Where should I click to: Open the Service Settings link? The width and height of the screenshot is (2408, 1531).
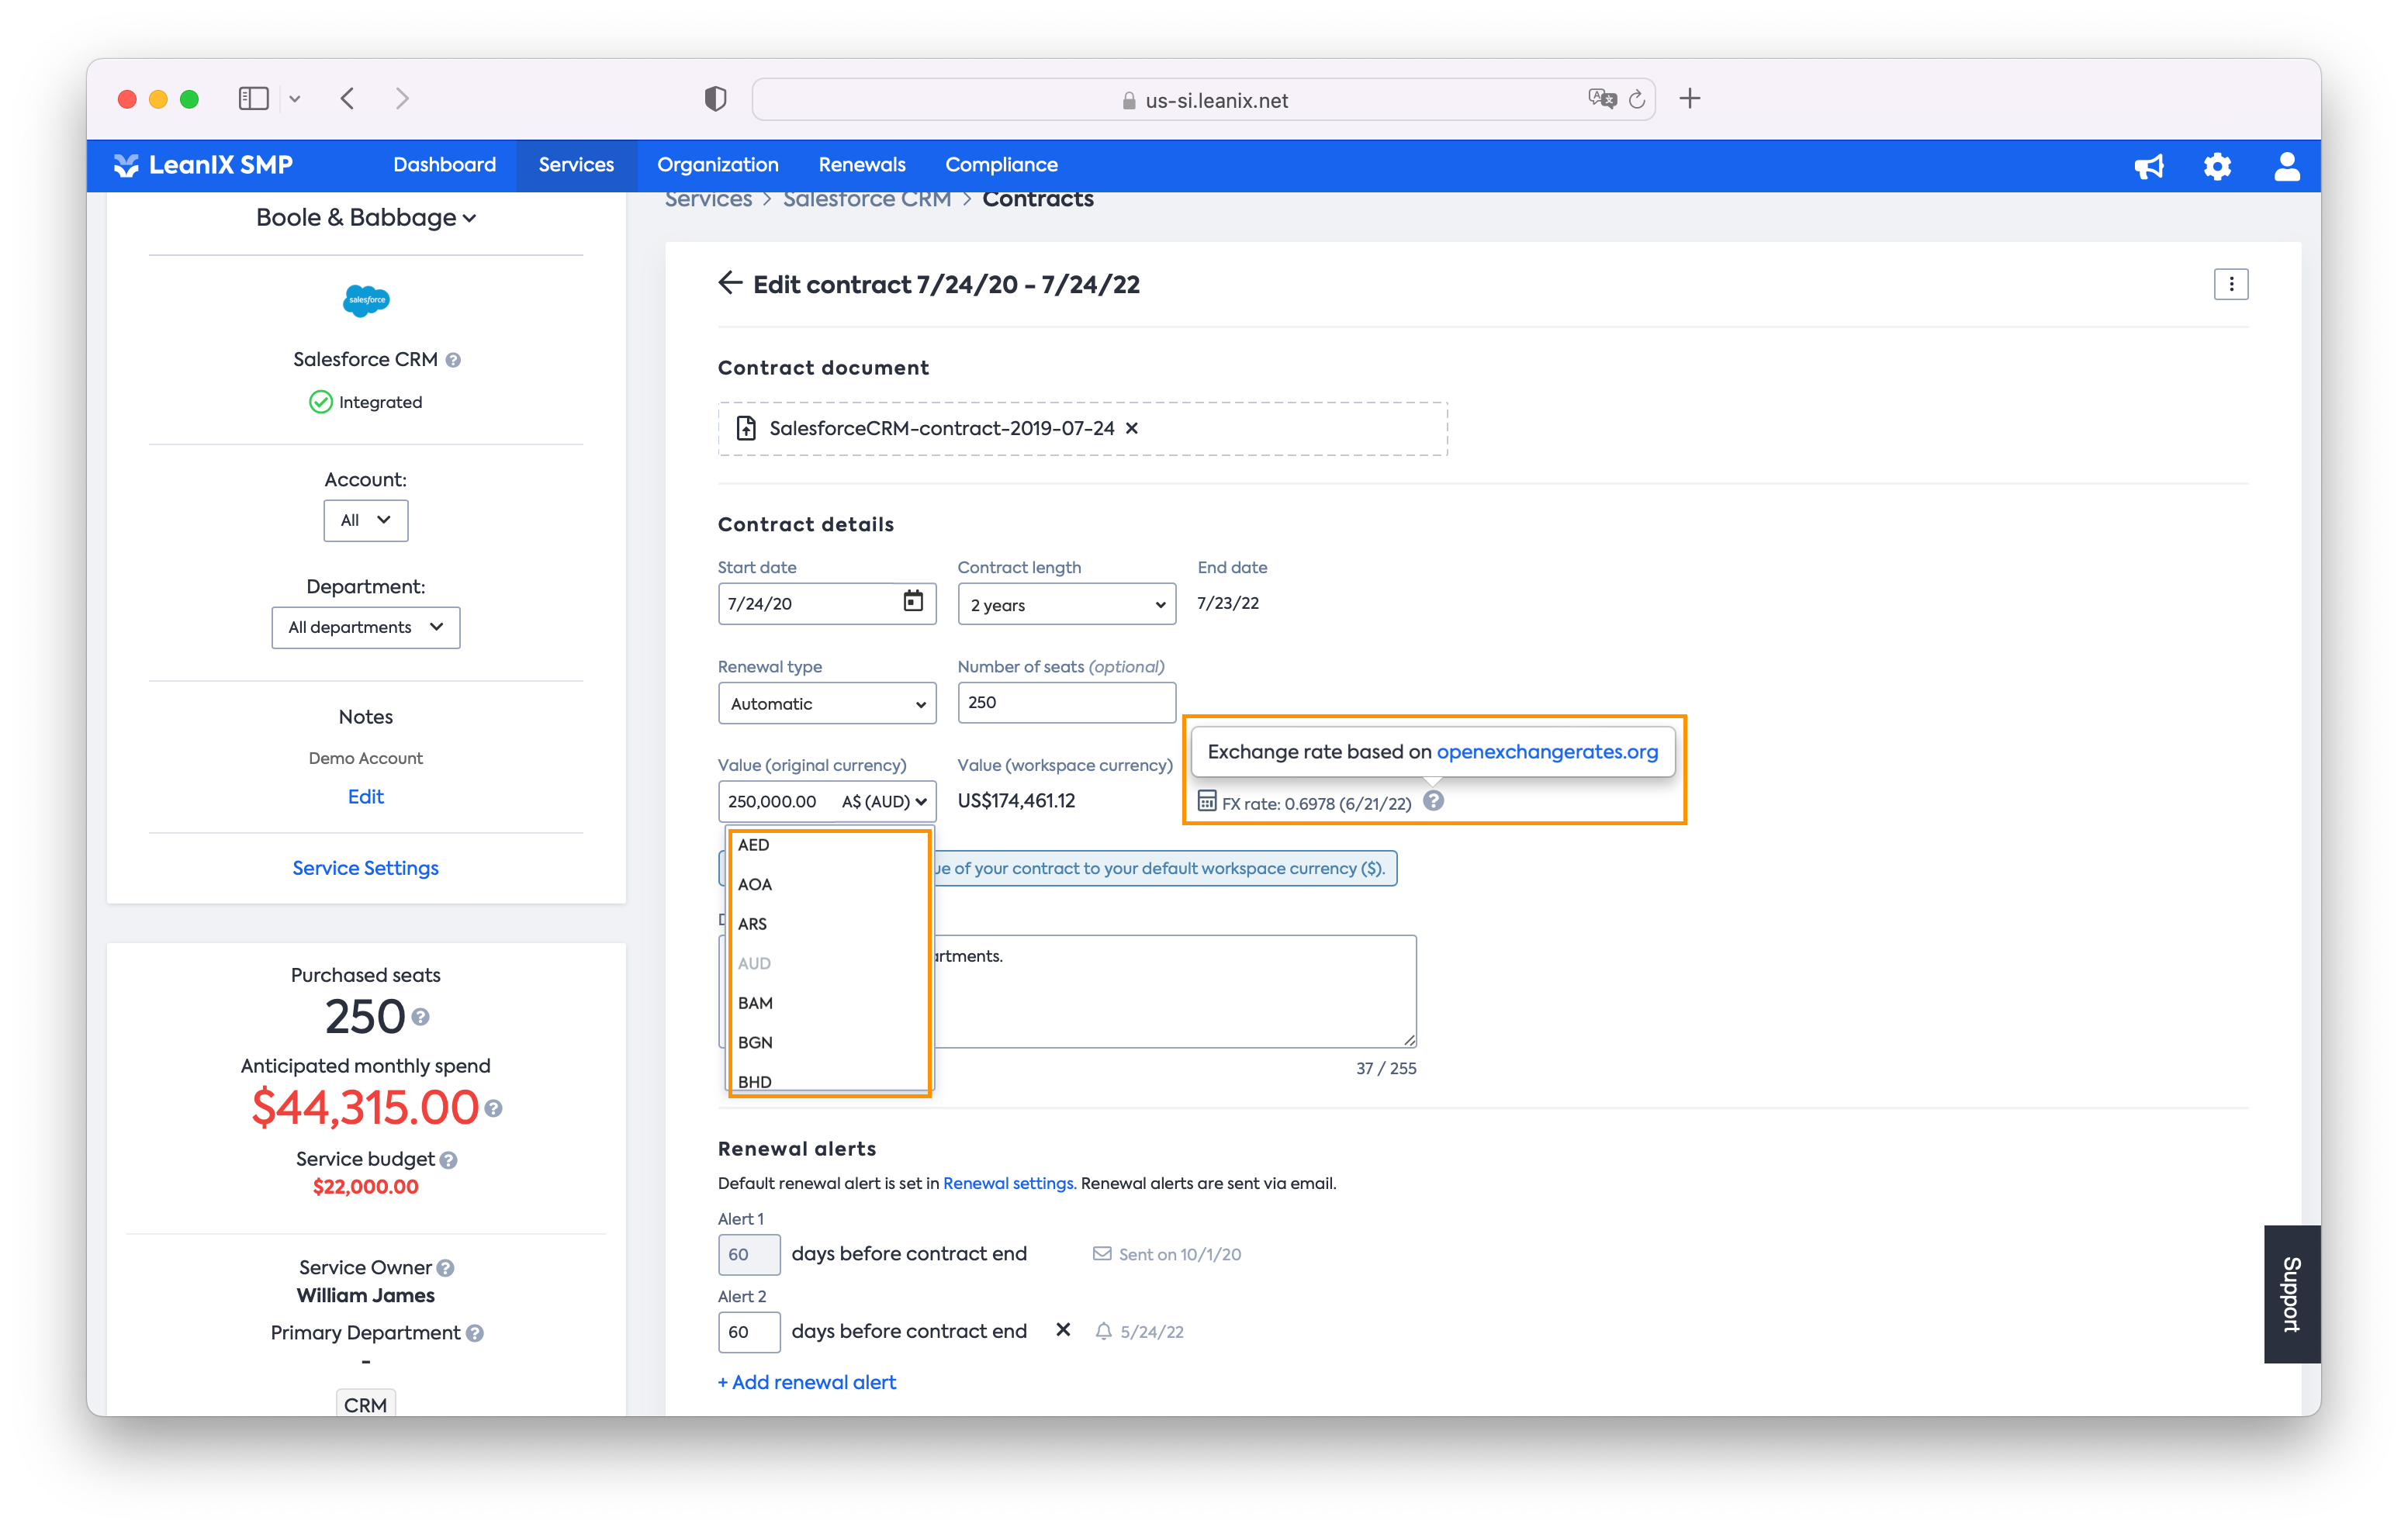(366, 868)
